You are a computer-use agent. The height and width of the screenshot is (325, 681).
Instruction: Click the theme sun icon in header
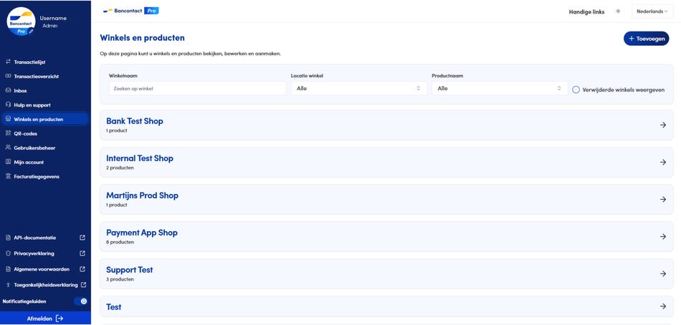pos(618,11)
